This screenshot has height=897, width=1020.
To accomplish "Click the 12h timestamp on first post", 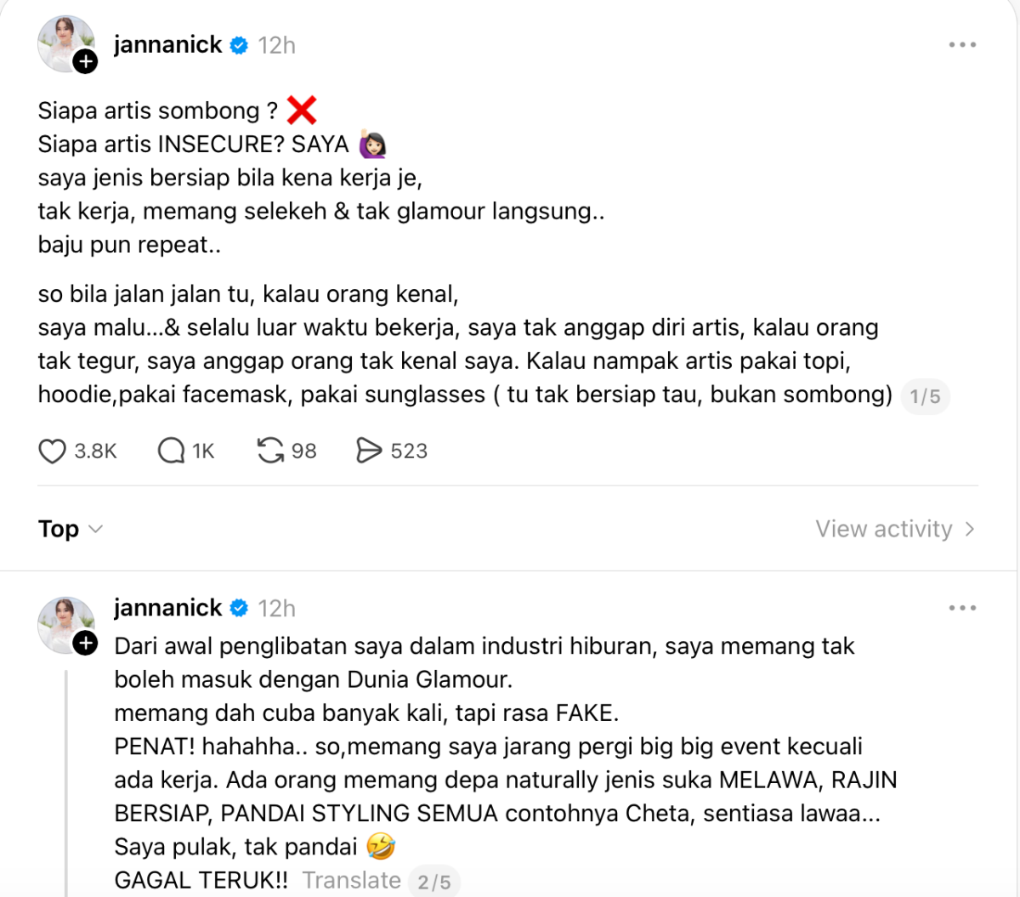I will [277, 46].
